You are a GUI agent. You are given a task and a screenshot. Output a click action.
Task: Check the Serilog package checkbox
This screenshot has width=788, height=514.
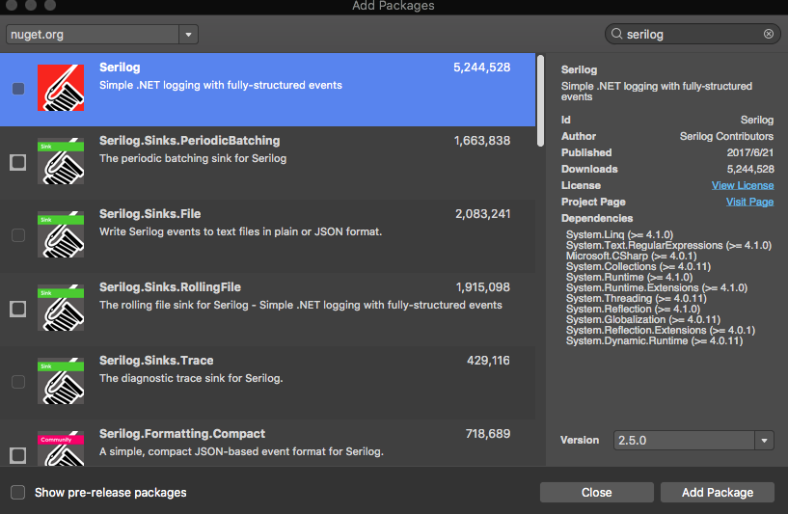[18, 89]
